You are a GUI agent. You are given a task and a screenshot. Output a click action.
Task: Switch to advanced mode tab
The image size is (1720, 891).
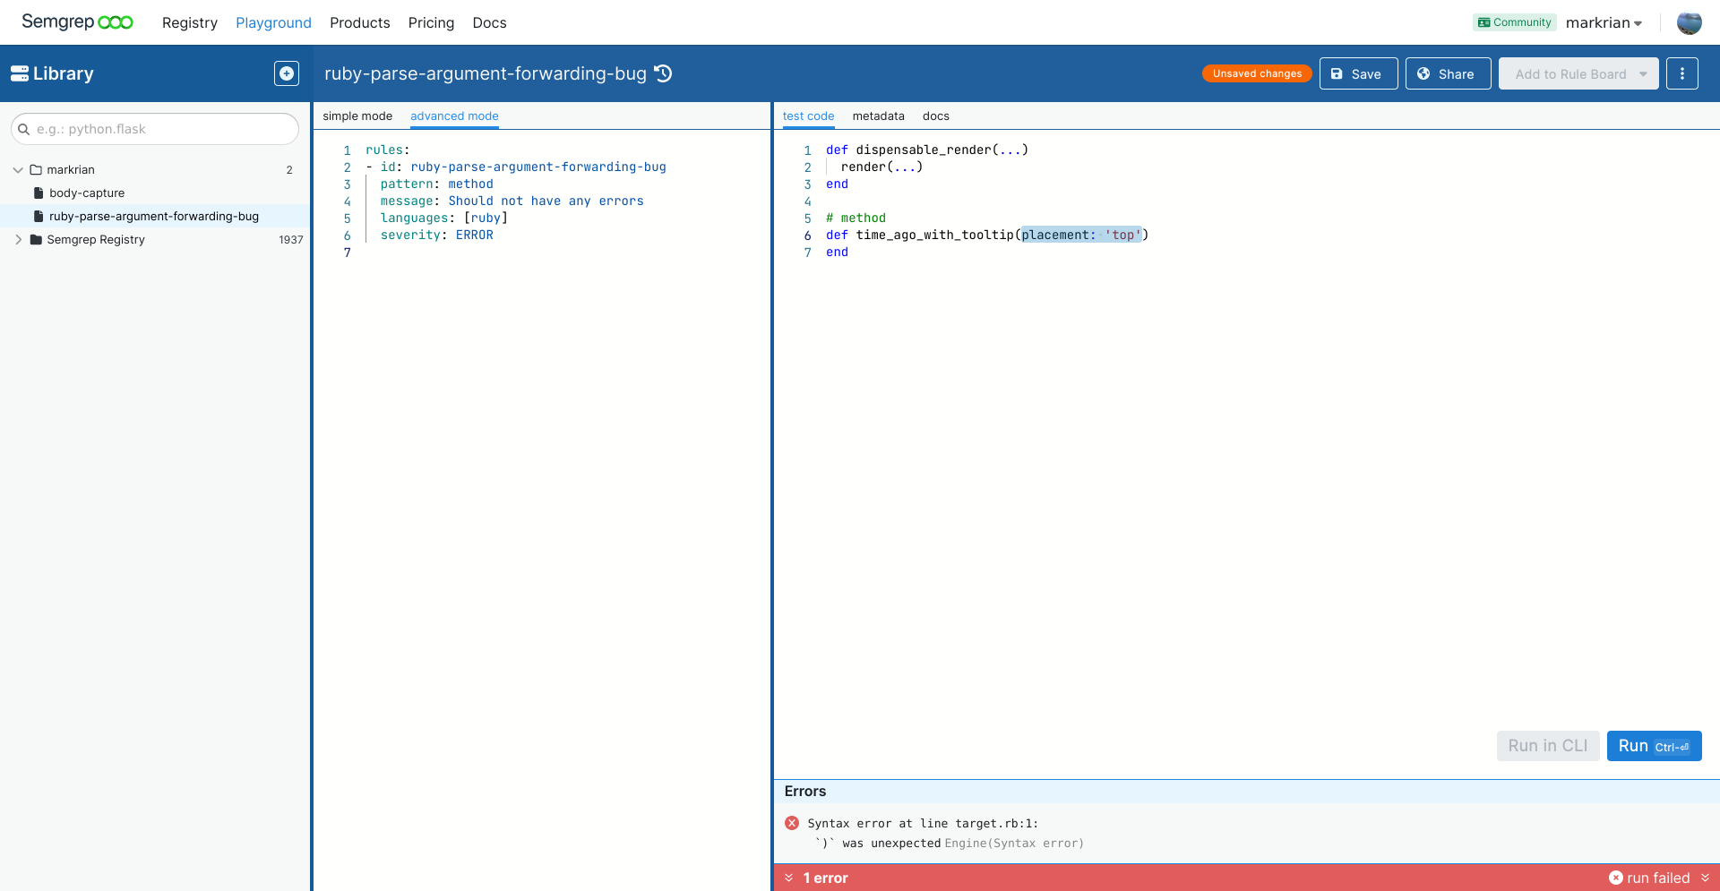point(454,116)
